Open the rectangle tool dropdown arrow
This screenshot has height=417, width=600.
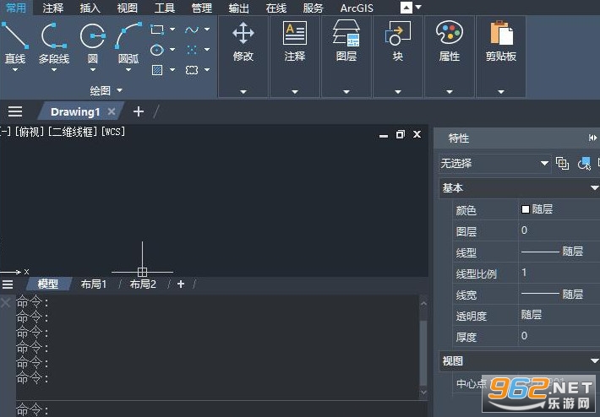(x=172, y=30)
